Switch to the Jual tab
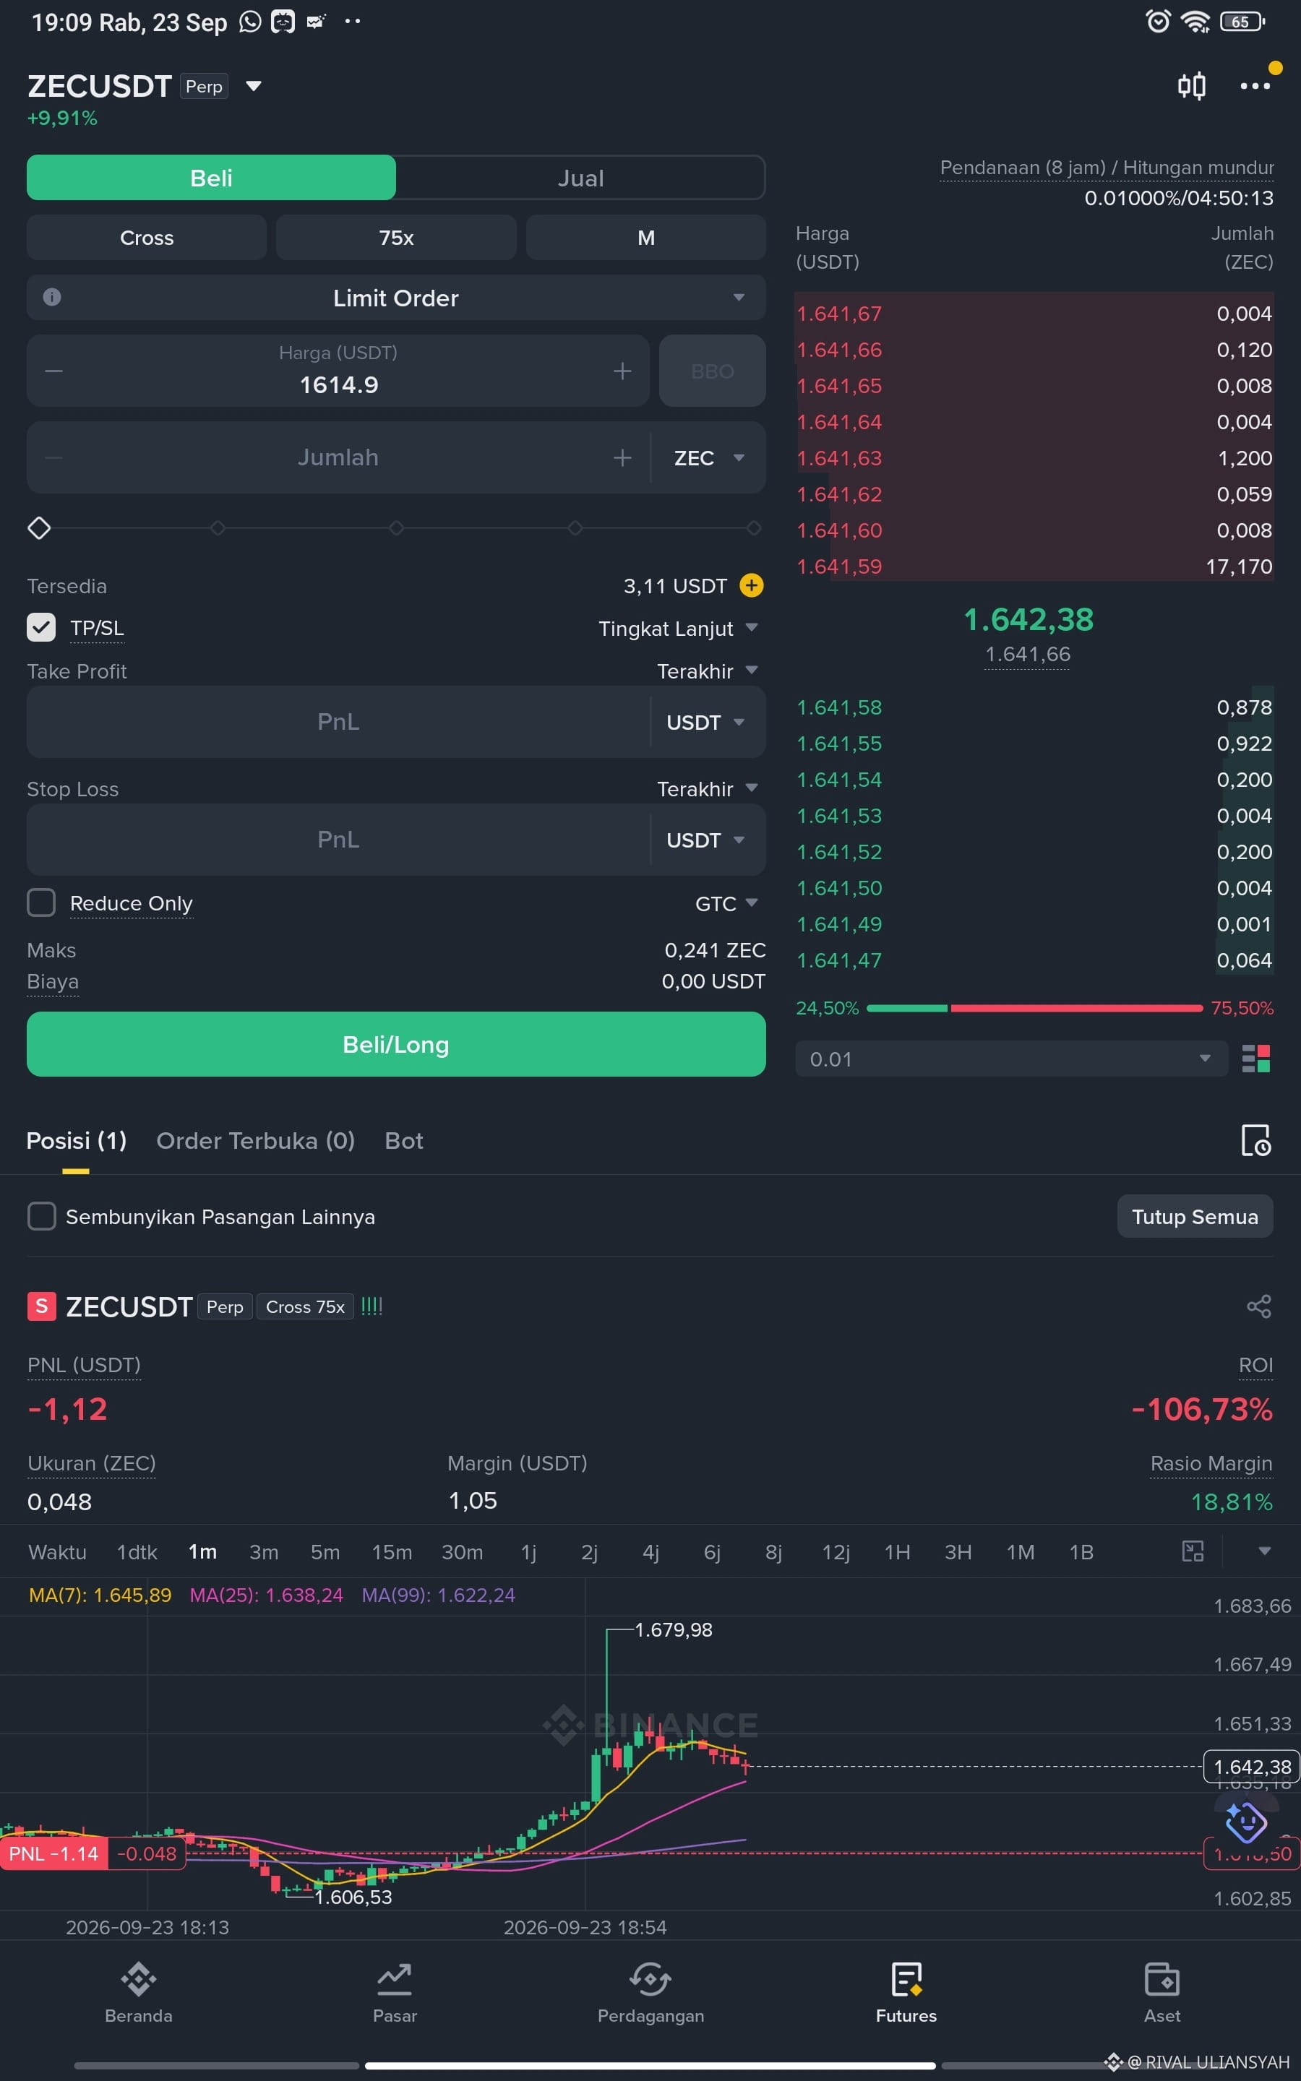The height and width of the screenshot is (2081, 1301). (581, 178)
